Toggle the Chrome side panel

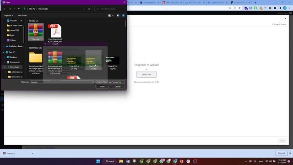pos(280,8)
